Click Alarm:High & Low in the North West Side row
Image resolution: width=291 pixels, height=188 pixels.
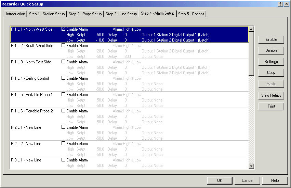pyautogui.click(x=127, y=29)
